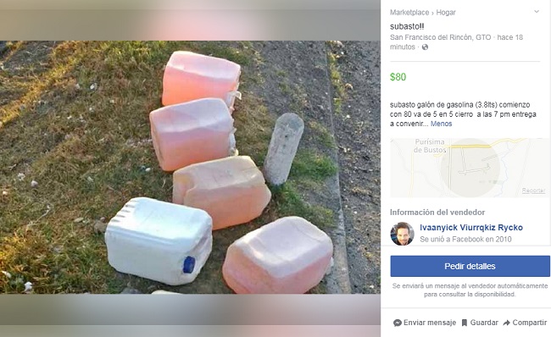Screen dimensions: 551x337
Task: Click the Messenger icon beside Enviar mensaje
Action: click(398, 323)
